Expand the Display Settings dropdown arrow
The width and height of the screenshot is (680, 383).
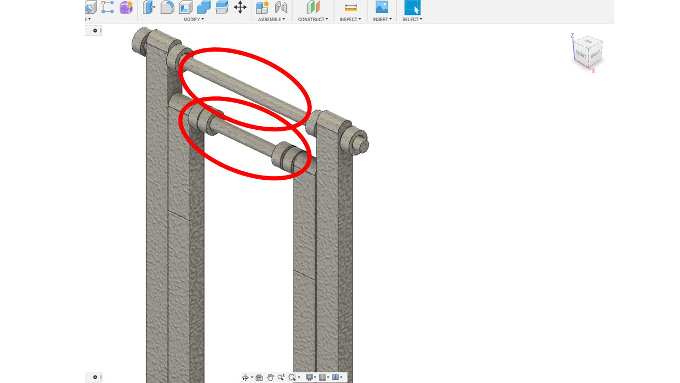coord(316,378)
